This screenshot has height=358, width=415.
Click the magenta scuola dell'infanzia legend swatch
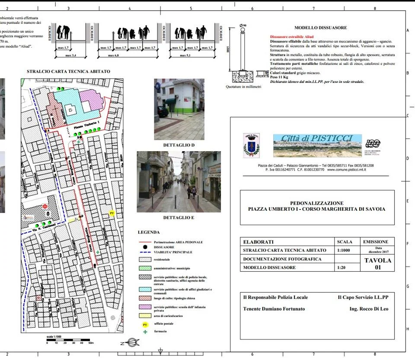coord(145,307)
